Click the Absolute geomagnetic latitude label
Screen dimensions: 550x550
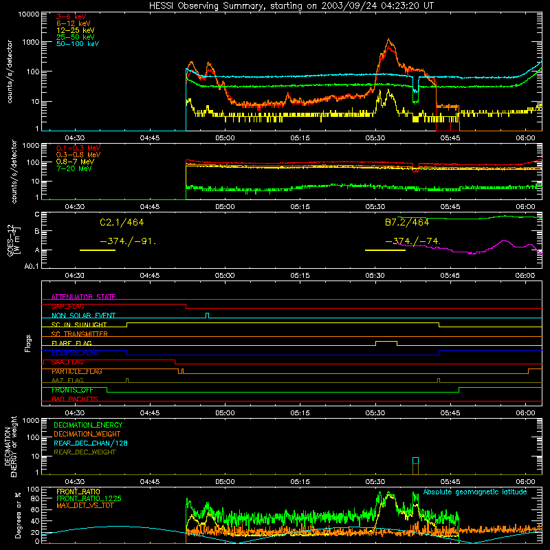point(475,492)
